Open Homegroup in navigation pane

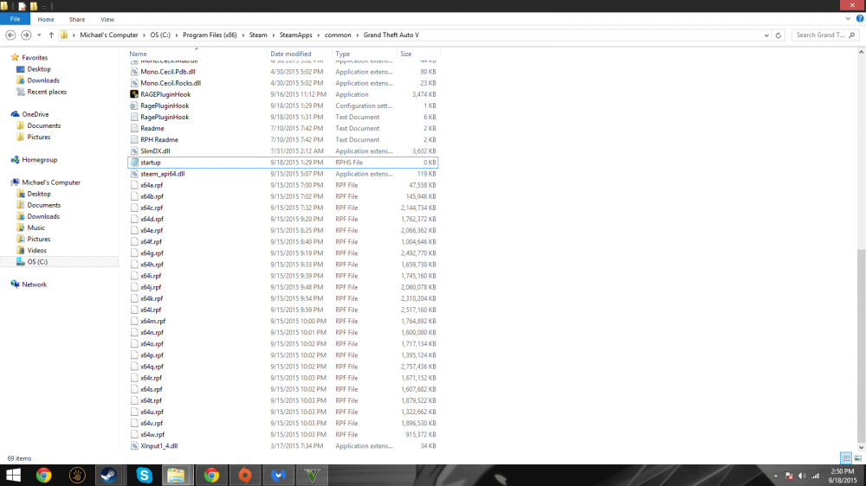click(x=39, y=159)
